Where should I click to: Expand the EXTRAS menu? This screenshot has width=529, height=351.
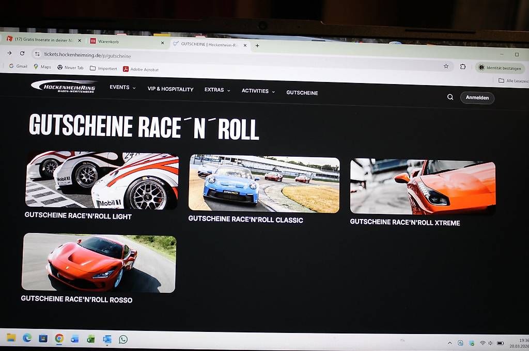pyautogui.click(x=217, y=90)
